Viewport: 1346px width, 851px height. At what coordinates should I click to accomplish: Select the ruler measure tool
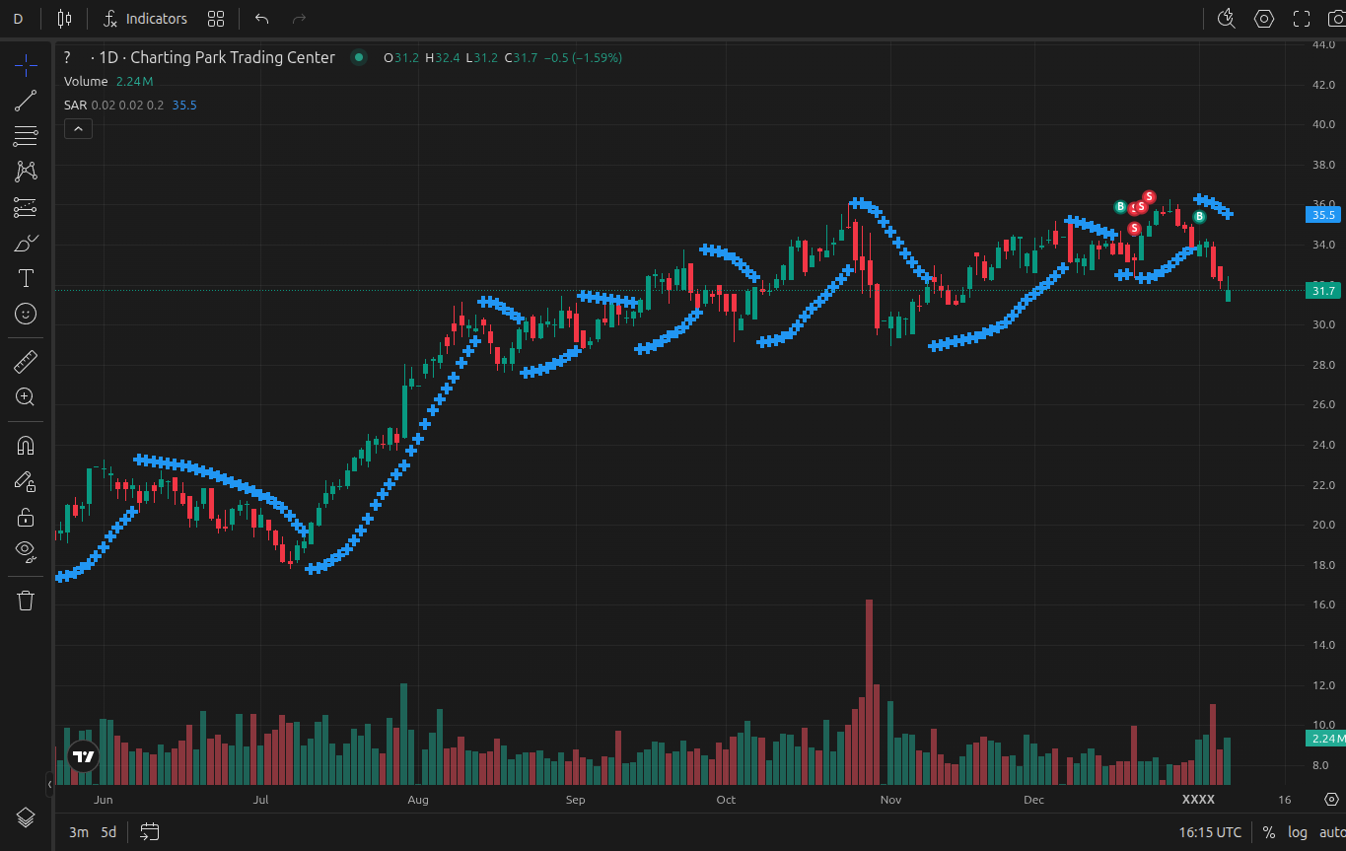coord(26,362)
